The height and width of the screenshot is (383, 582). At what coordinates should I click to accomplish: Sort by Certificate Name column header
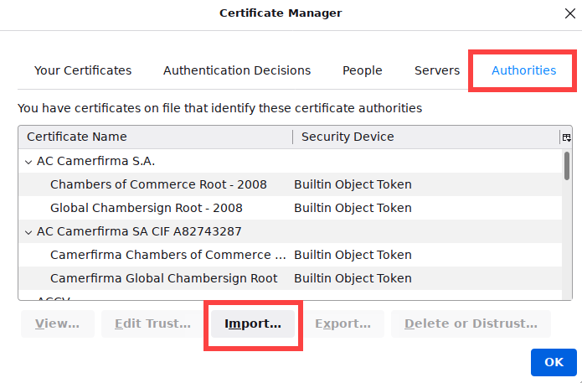(x=155, y=137)
